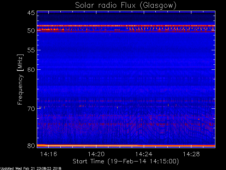The width and height of the screenshot is (226, 170).
Task: Click the 45 MHz frequency label
Action: click(x=31, y=13)
